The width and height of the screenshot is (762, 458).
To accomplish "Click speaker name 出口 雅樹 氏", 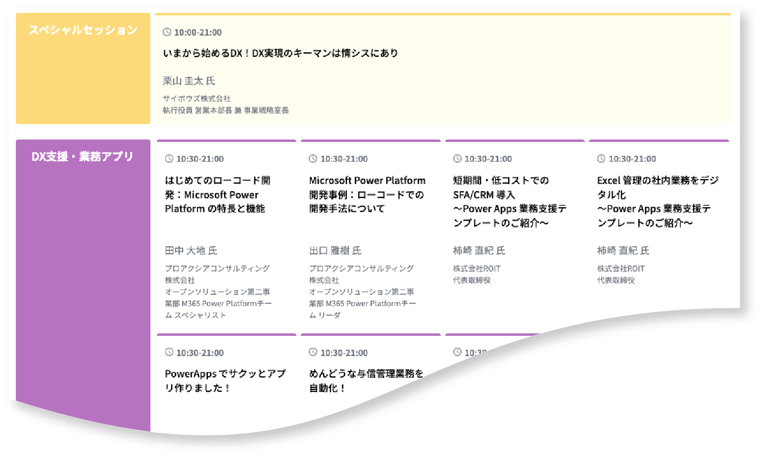I will [x=335, y=251].
